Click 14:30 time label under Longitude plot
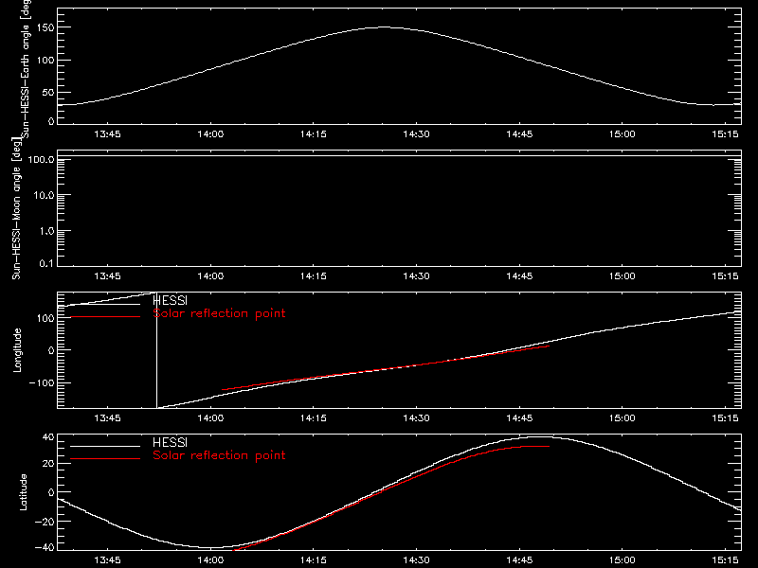Image resolution: width=758 pixels, height=568 pixels. (416, 418)
